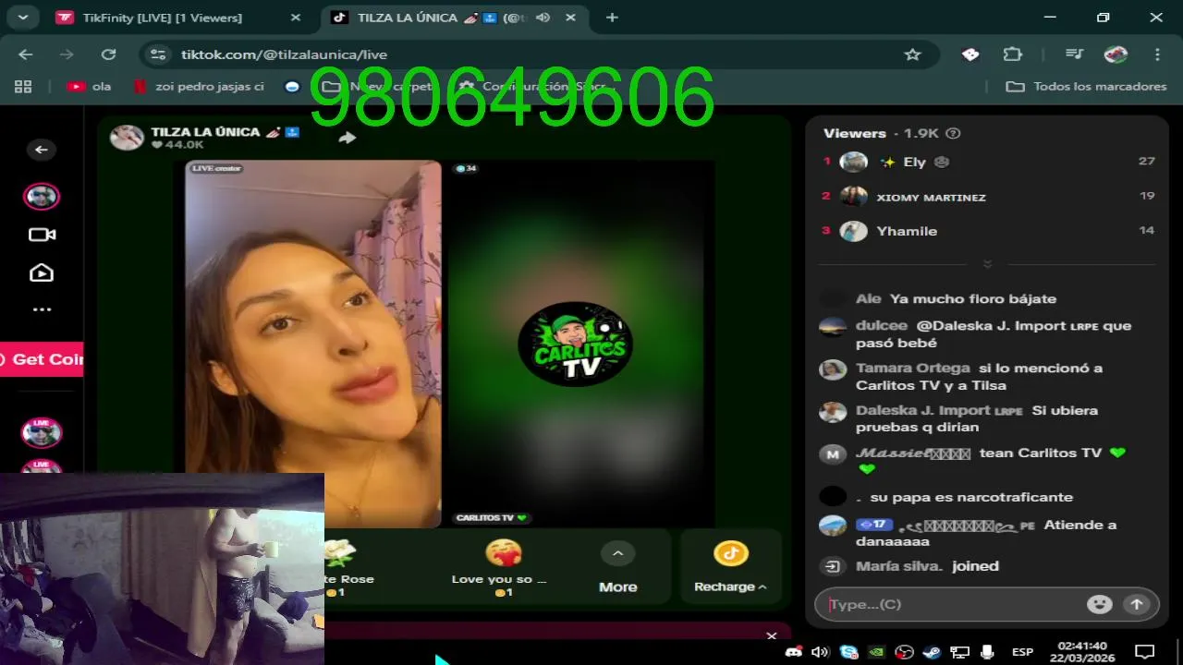Open Skype tray icon
1183x665 pixels.
tap(848, 651)
